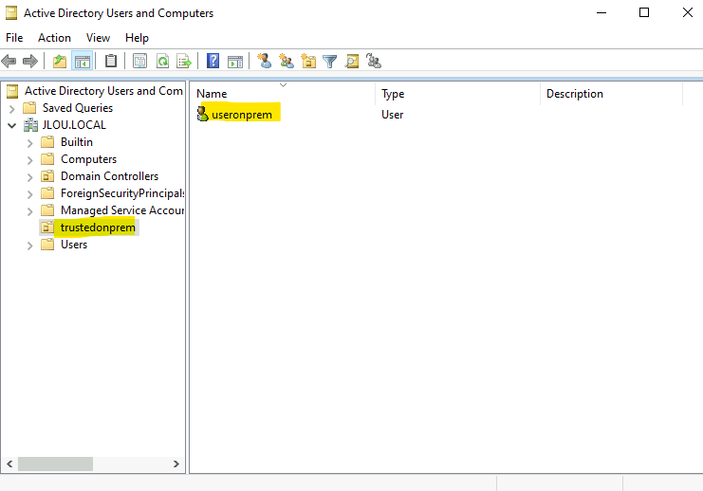The width and height of the screenshot is (703, 491).
Task: Expand the Domain Controllers node
Action: click(30, 177)
